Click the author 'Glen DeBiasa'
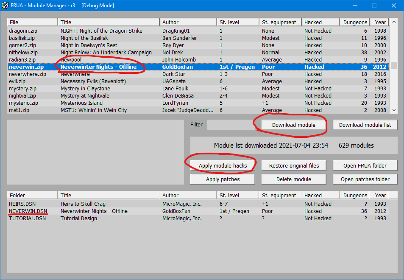 [x=178, y=95]
